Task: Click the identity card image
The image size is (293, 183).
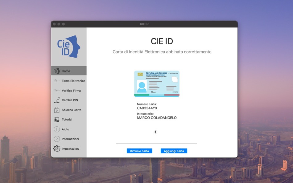Action: (x=157, y=84)
